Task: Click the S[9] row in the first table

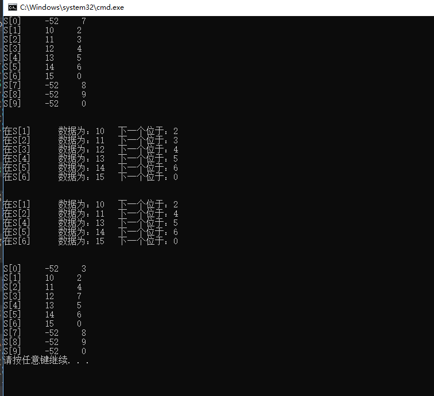Action: (45, 104)
